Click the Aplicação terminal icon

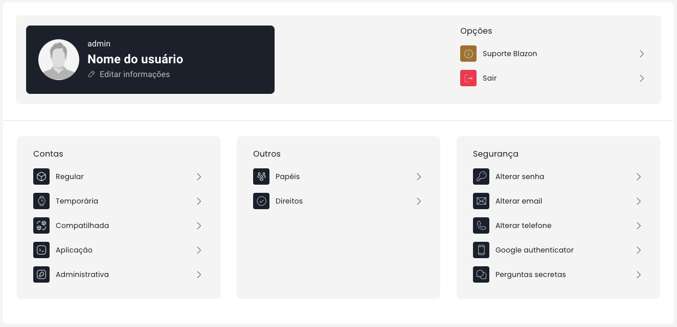coord(41,250)
